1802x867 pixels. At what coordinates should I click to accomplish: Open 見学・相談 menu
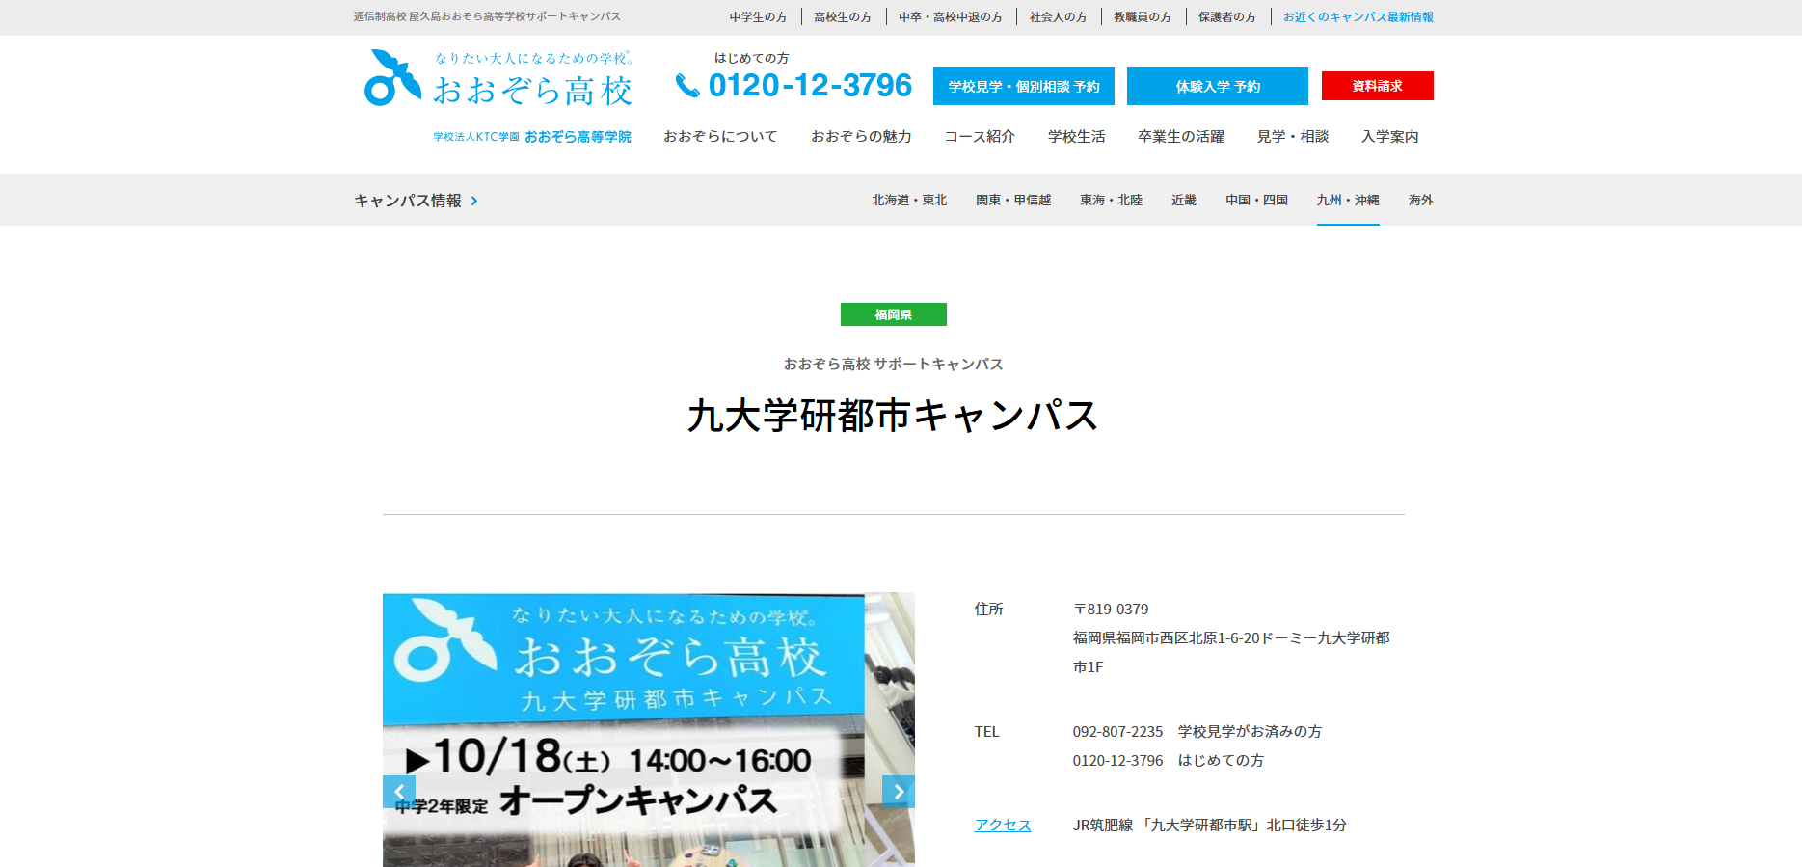(1293, 137)
